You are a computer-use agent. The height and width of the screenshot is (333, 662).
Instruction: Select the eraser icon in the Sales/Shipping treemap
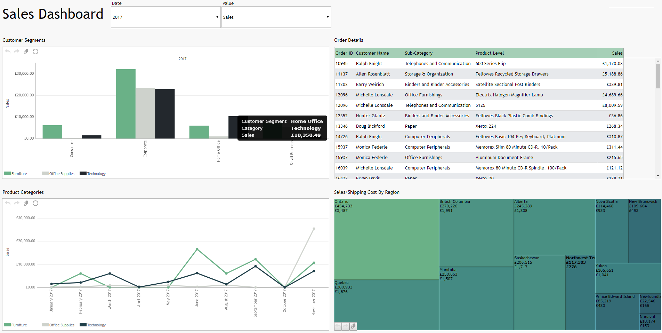point(354,326)
